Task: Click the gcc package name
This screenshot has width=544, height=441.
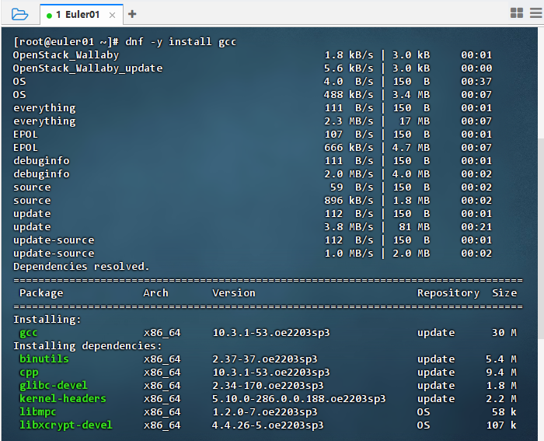Action: point(28,332)
